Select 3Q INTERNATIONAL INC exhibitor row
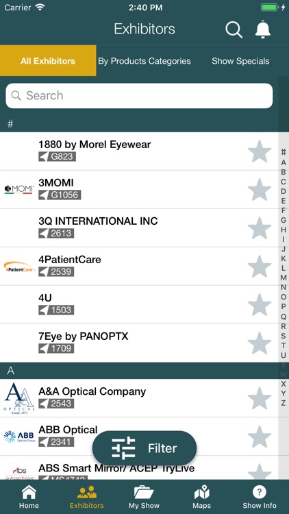 [x=139, y=228]
